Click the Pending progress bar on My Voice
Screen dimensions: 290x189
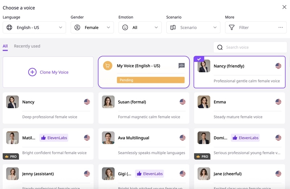[x=150, y=80]
